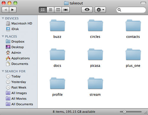Select the picasa folder icon
The width and height of the screenshot is (148, 115).
pyautogui.click(x=95, y=54)
